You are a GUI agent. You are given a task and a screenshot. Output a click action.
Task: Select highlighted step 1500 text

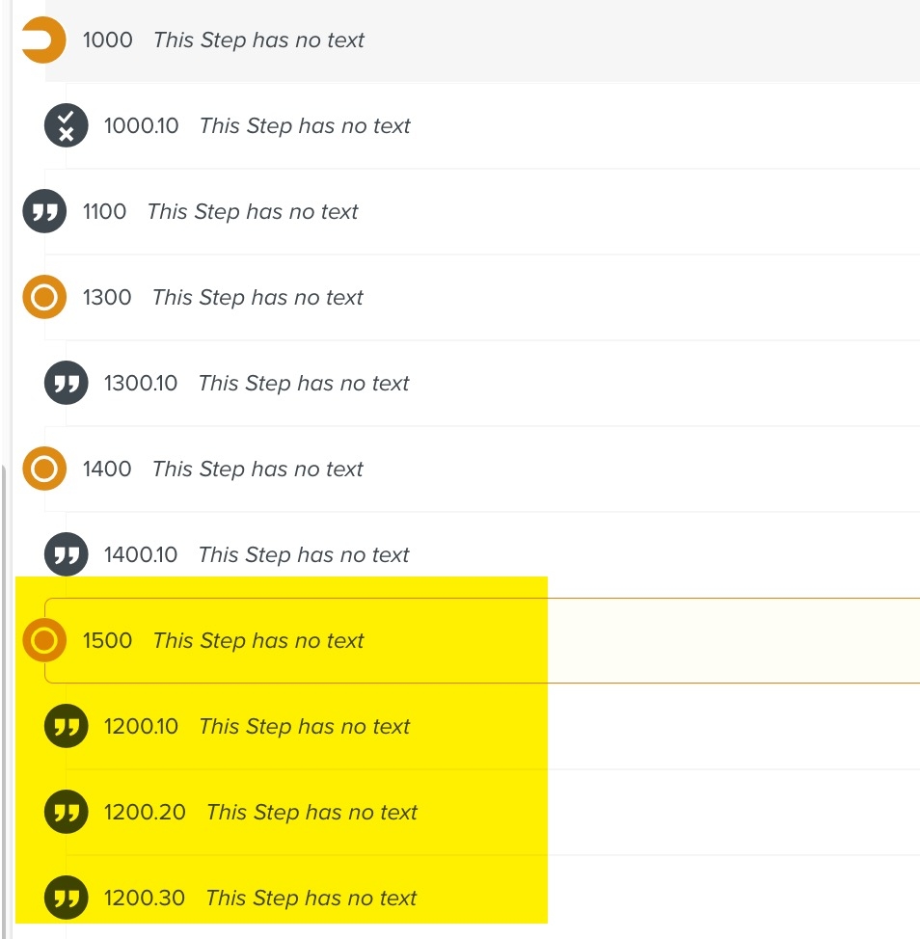pos(258,641)
